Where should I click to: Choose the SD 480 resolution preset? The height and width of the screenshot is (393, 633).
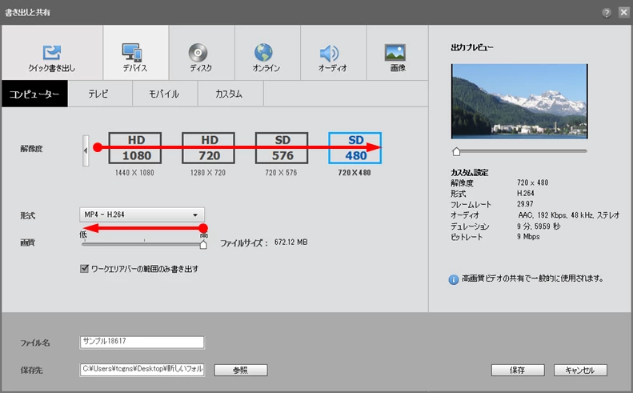(355, 148)
